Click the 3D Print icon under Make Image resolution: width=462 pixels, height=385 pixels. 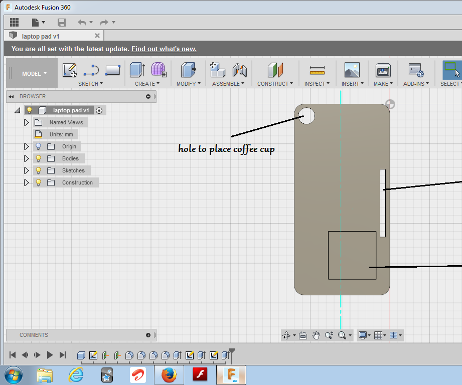(x=383, y=70)
